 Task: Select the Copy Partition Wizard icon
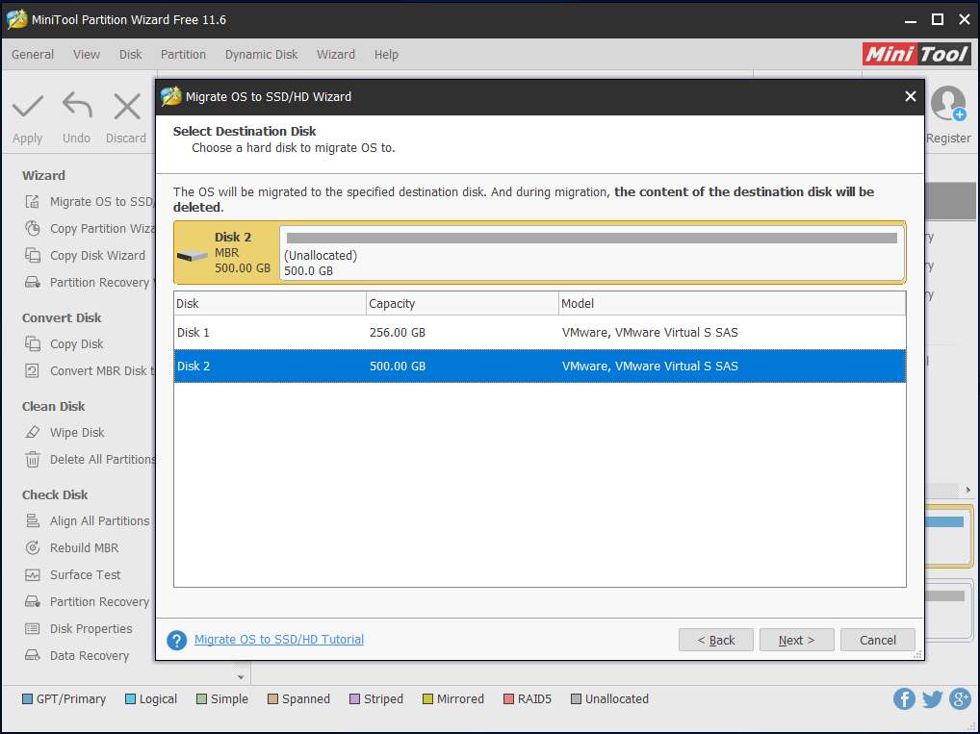(x=33, y=229)
